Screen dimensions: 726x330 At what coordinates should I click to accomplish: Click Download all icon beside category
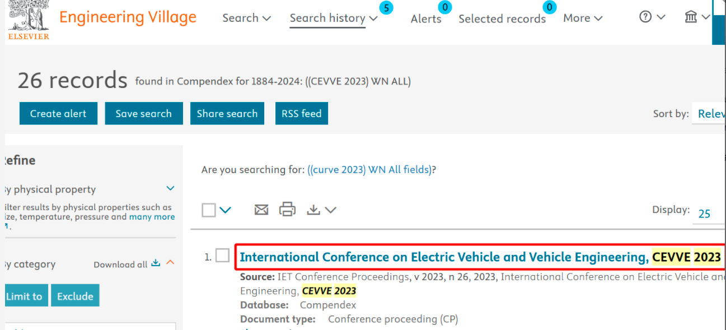(x=156, y=263)
